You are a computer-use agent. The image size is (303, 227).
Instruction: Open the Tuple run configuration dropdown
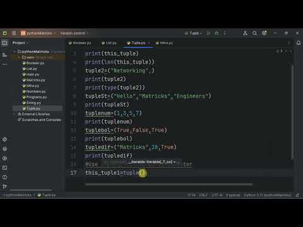(193, 33)
